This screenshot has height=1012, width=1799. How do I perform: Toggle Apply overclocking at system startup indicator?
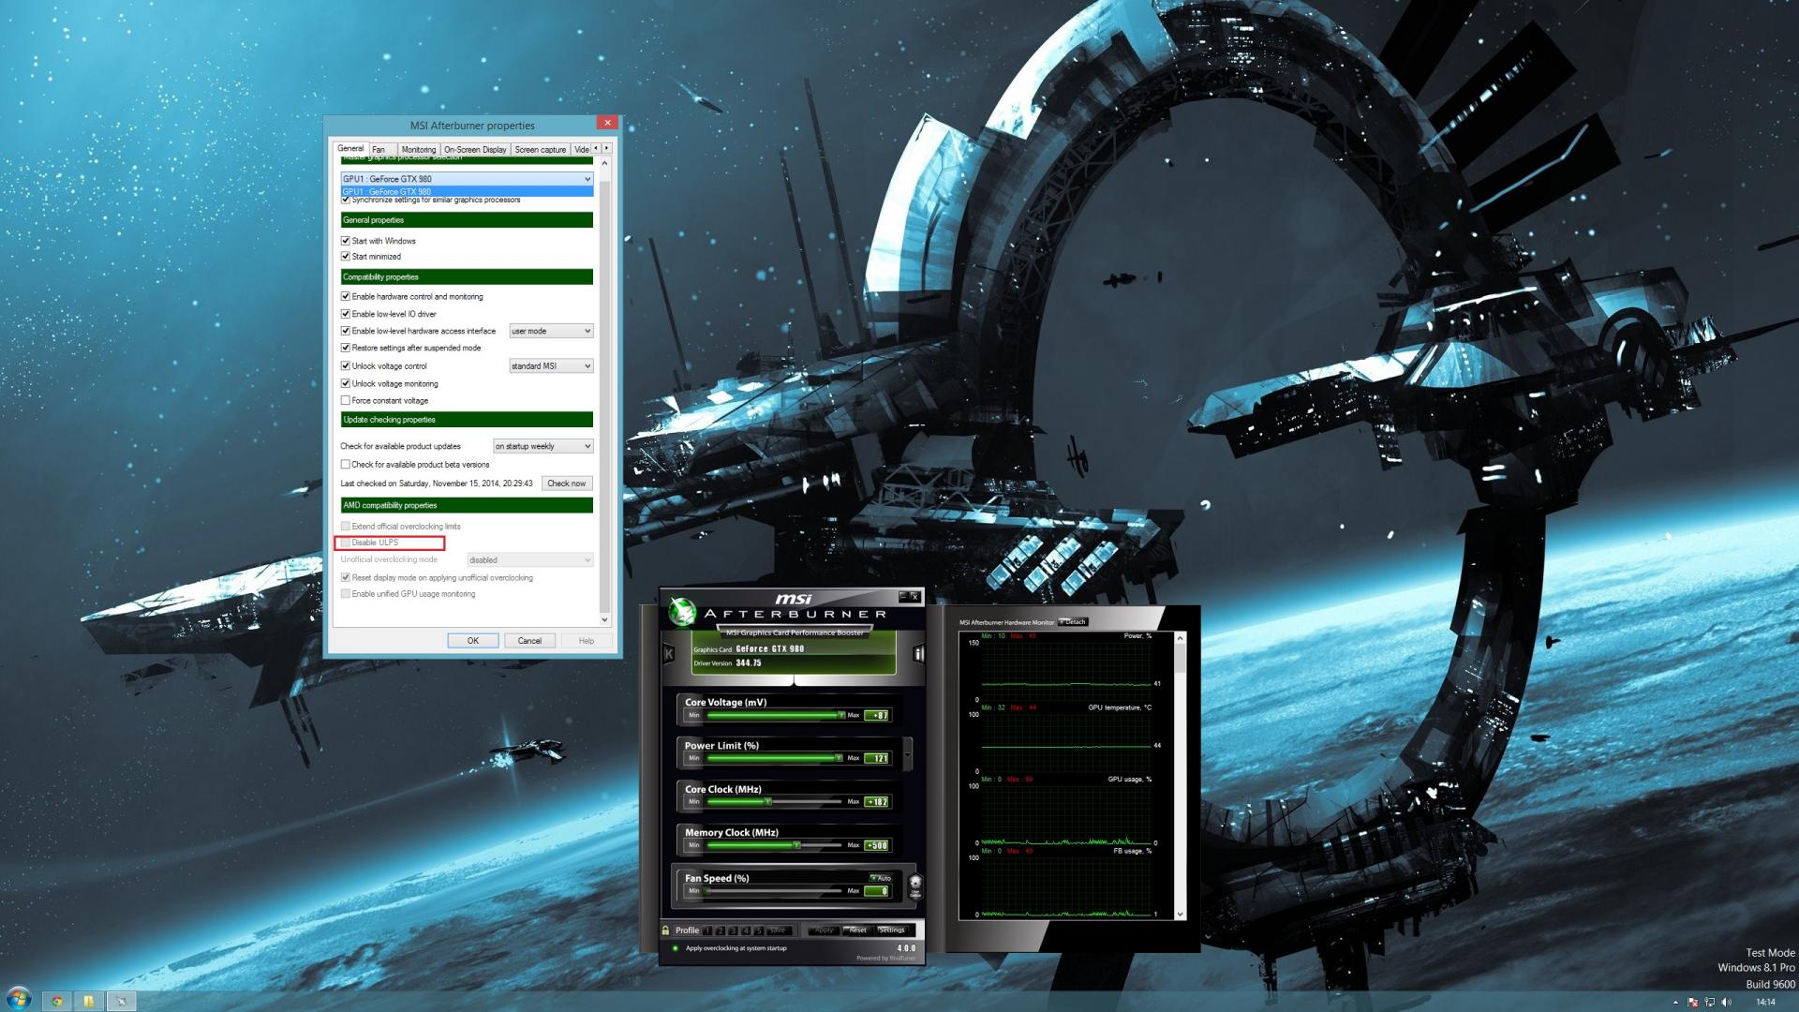click(x=676, y=948)
